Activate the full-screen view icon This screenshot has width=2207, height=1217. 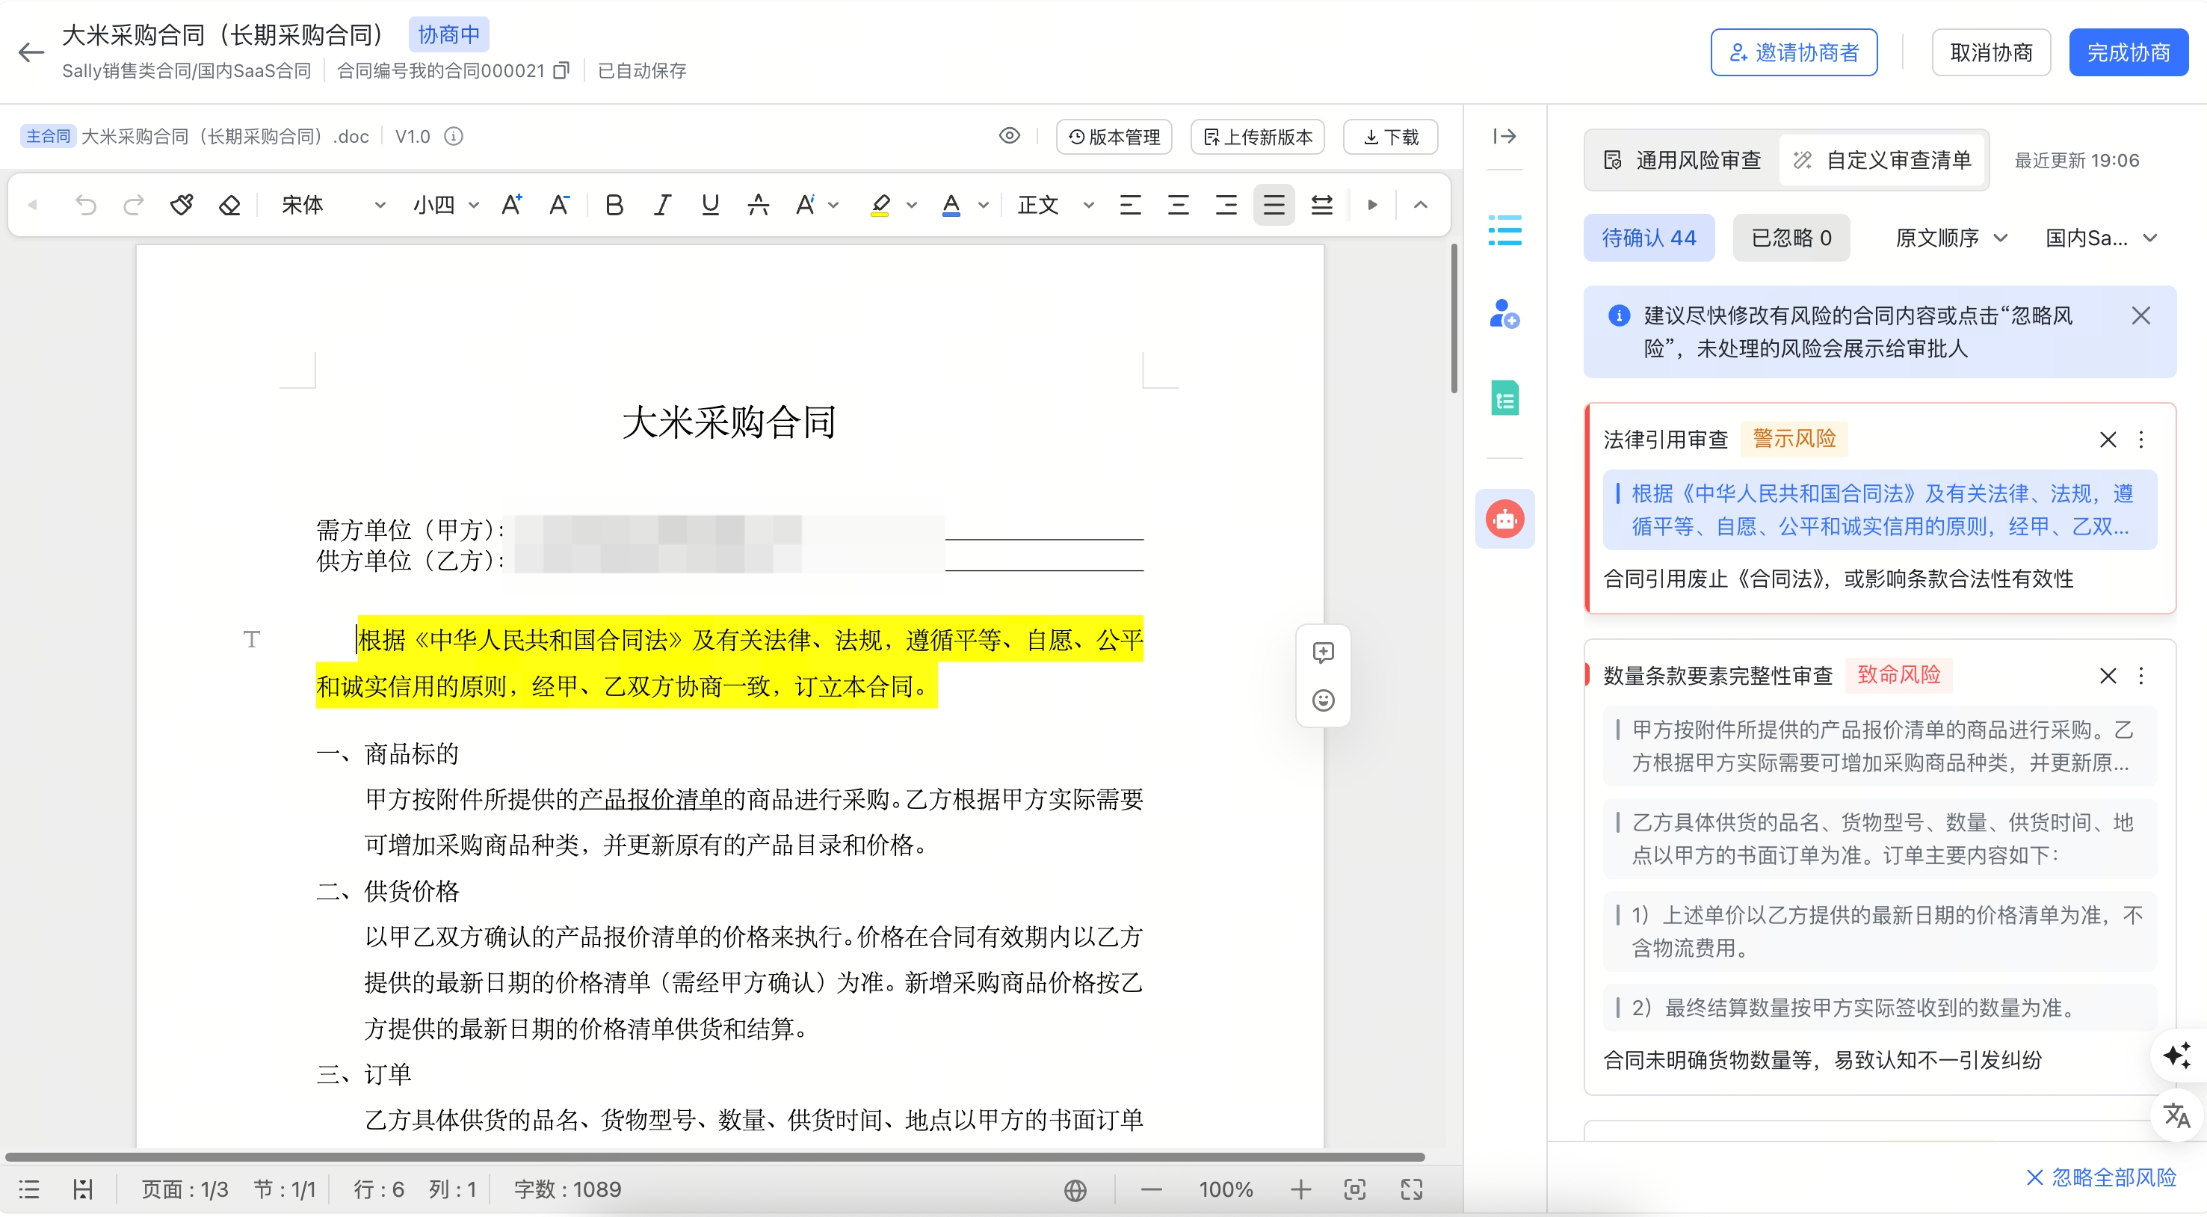point(1412,1189)
